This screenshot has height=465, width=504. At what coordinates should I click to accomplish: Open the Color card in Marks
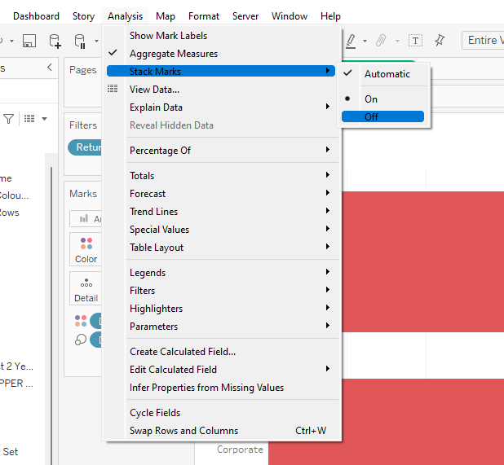(x=86, y=249)
